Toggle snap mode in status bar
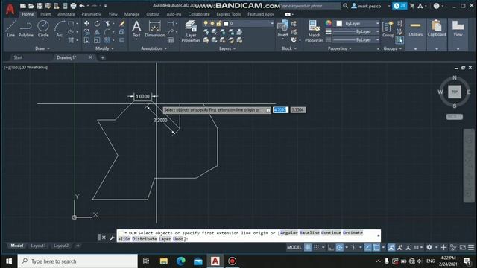477x268 pixels. [x=316, y=248]
